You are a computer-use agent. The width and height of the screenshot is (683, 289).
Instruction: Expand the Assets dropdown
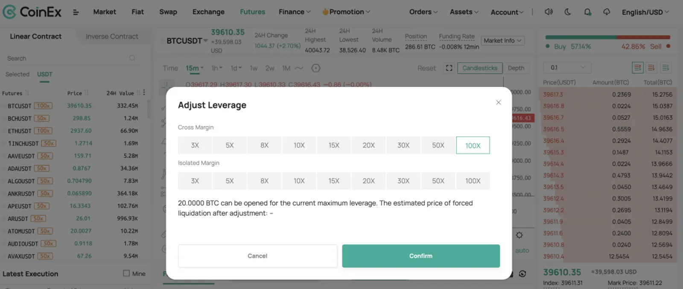click(x=464, y=12)
